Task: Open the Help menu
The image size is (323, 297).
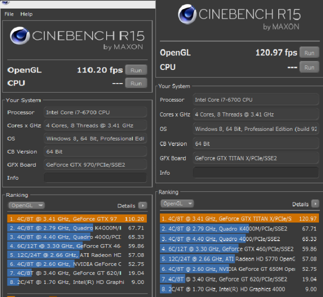Action: (x=26, y=14)
